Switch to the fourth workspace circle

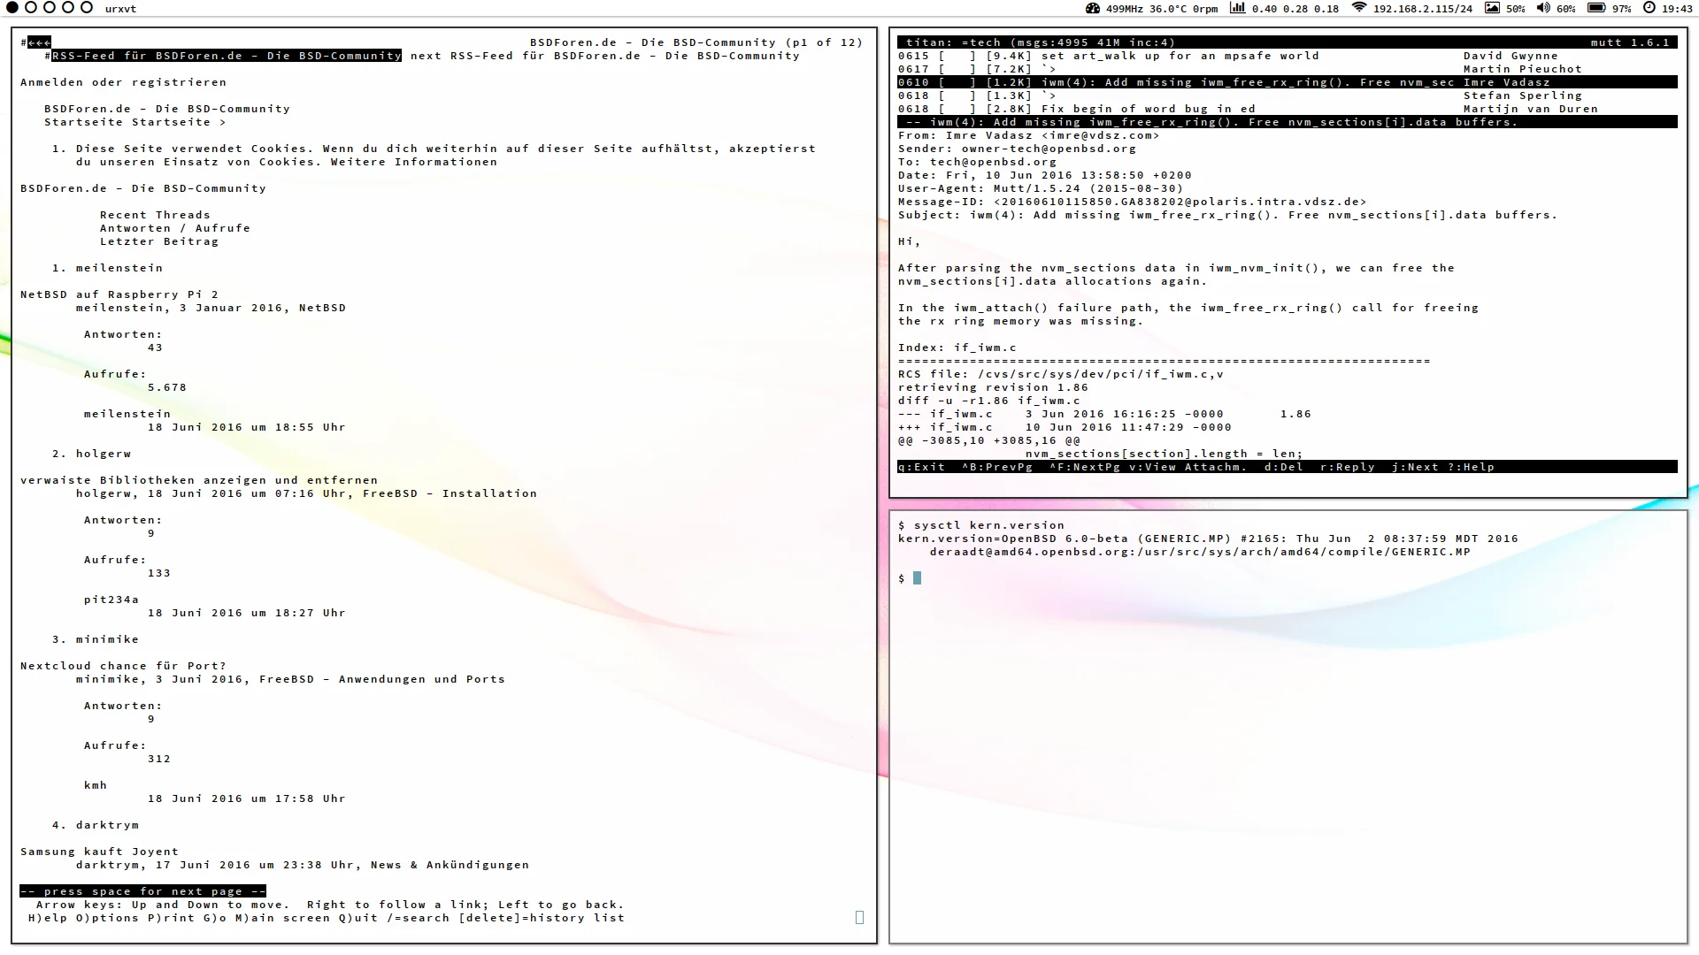(x=68, y=8)
